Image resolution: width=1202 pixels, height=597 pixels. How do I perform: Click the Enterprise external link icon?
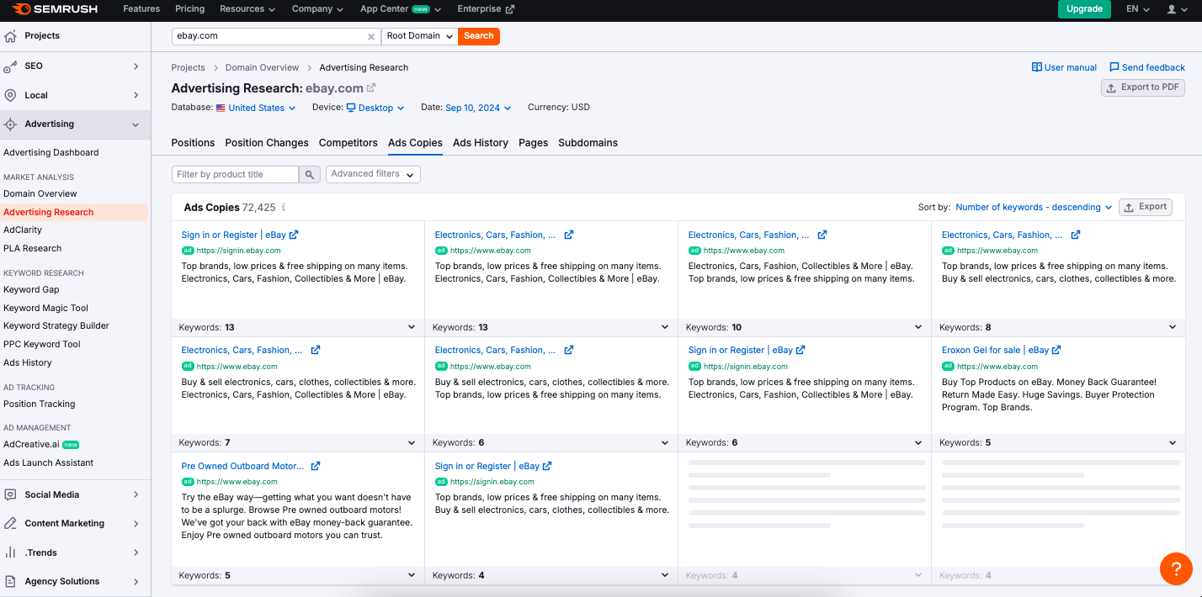tap(510, 9)
